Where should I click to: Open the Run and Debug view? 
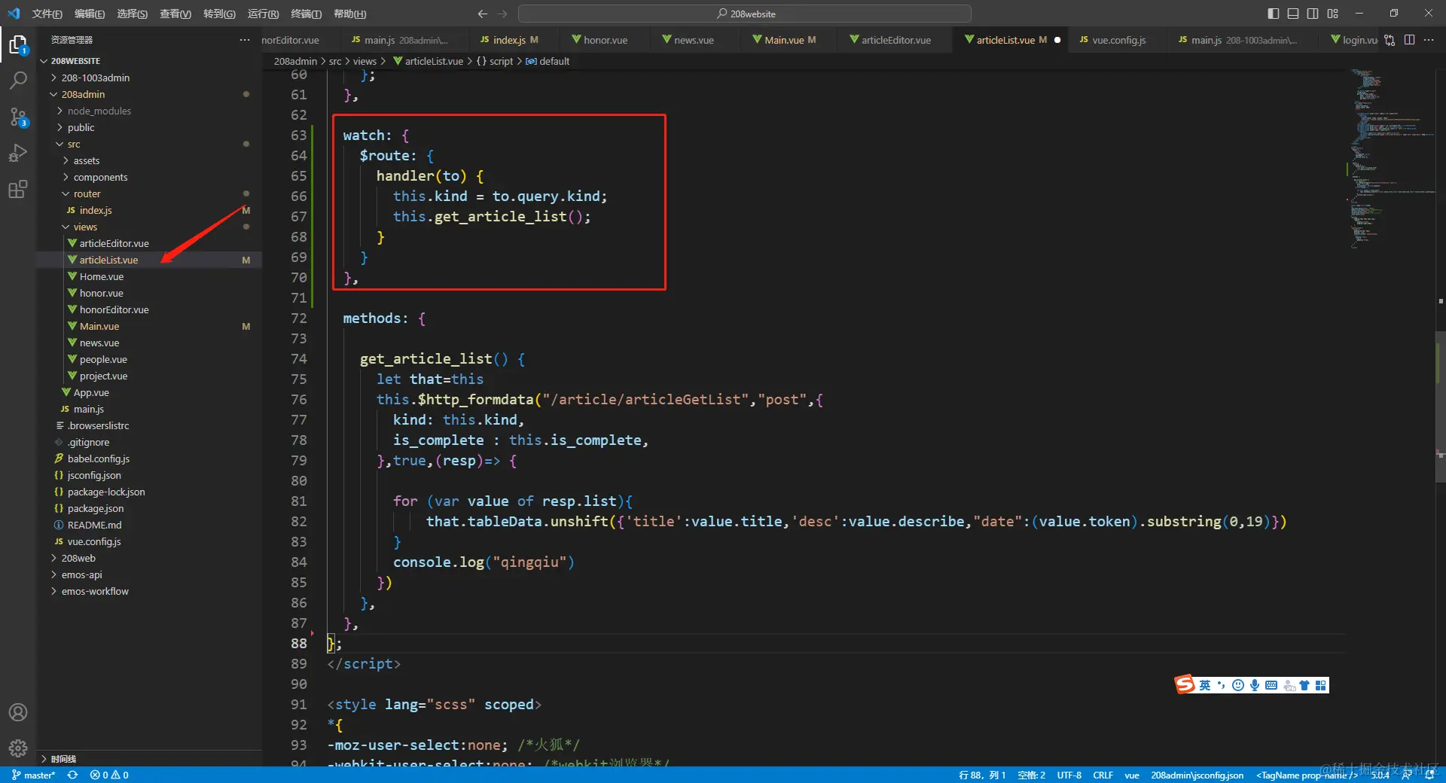18,153
